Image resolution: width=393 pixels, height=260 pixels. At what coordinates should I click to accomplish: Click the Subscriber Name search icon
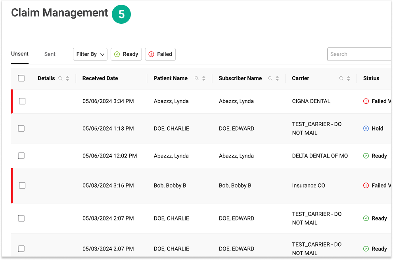pyautogui.click(x=270, y=78)
